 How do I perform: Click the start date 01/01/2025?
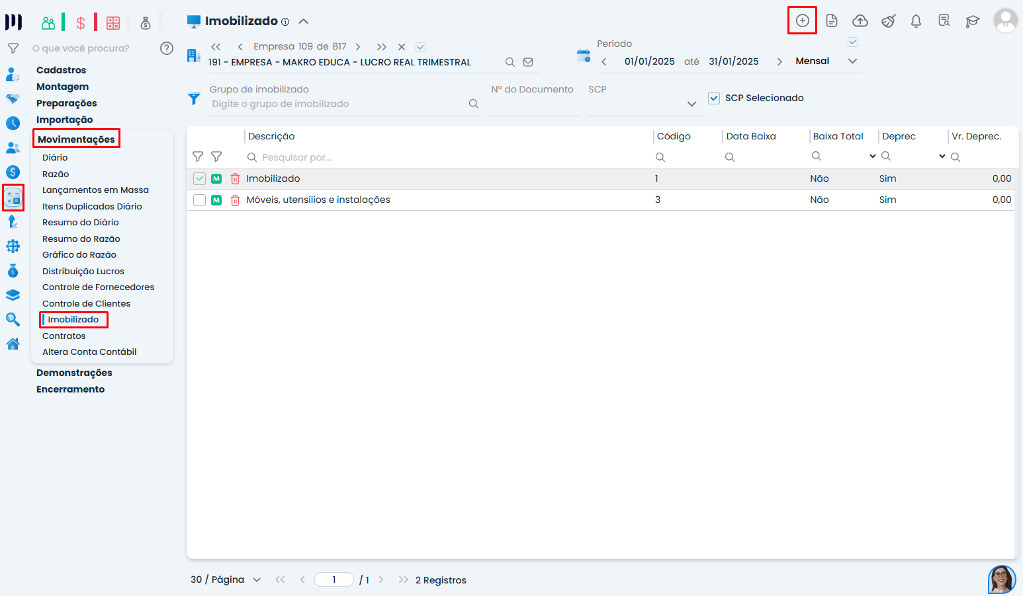(649, 61)
